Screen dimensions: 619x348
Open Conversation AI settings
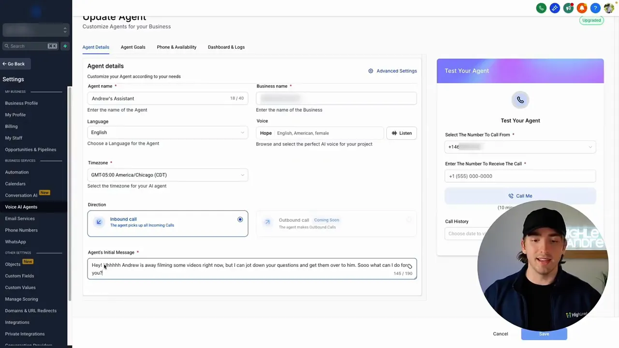pyautogui.click(x=21, y=195)
